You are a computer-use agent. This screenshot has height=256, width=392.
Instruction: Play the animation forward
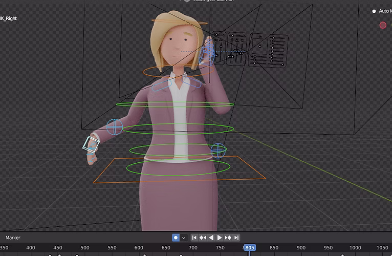coord(220,238)
